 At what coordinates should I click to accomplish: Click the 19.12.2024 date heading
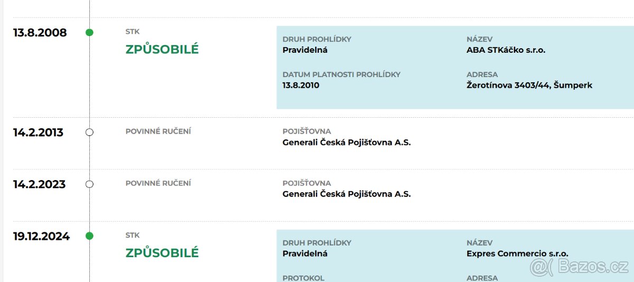(x=41, y=236)
